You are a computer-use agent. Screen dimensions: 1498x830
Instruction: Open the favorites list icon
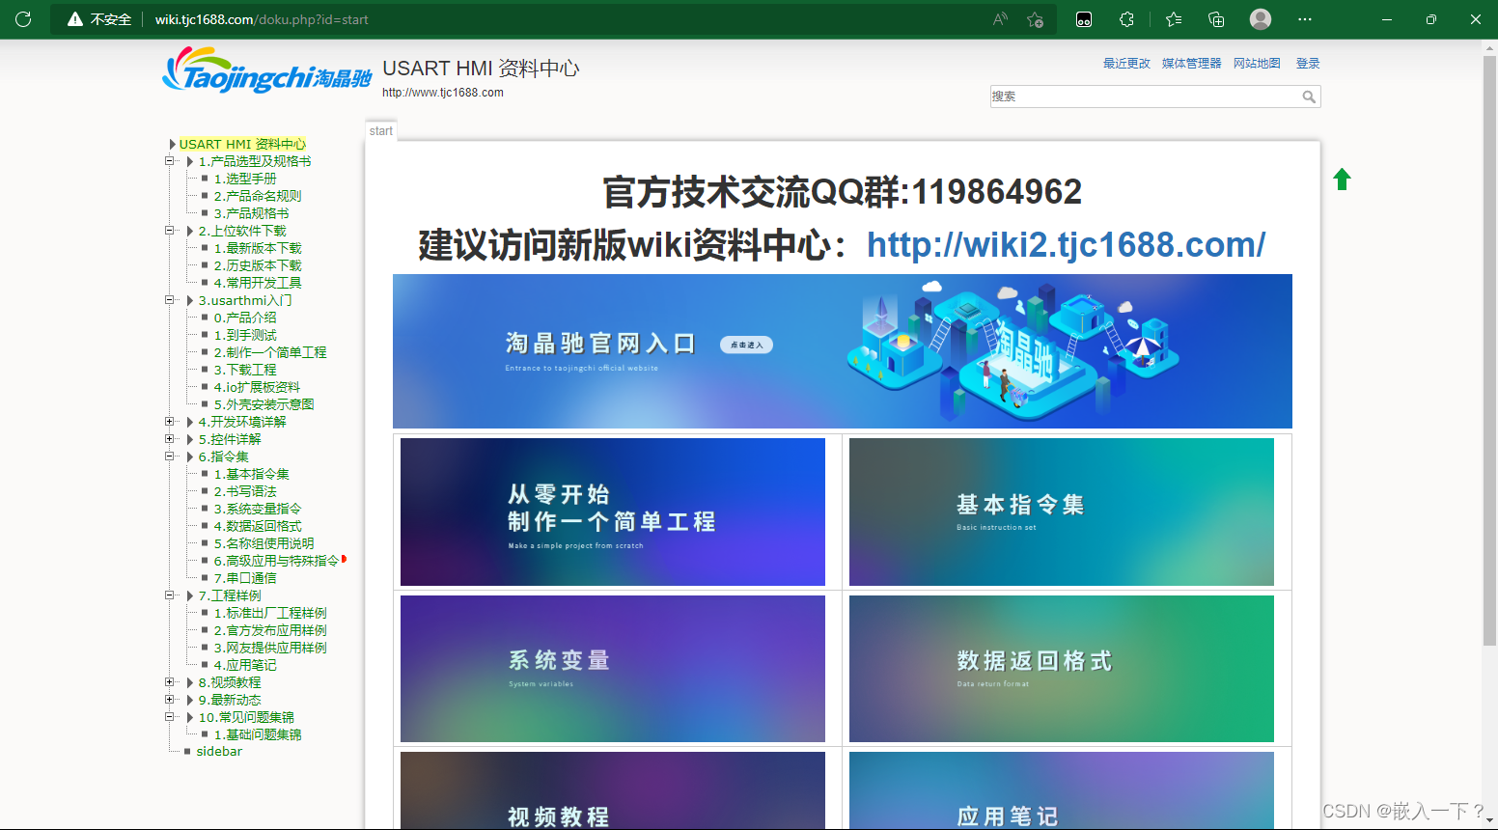click(x=1174, y=19)
